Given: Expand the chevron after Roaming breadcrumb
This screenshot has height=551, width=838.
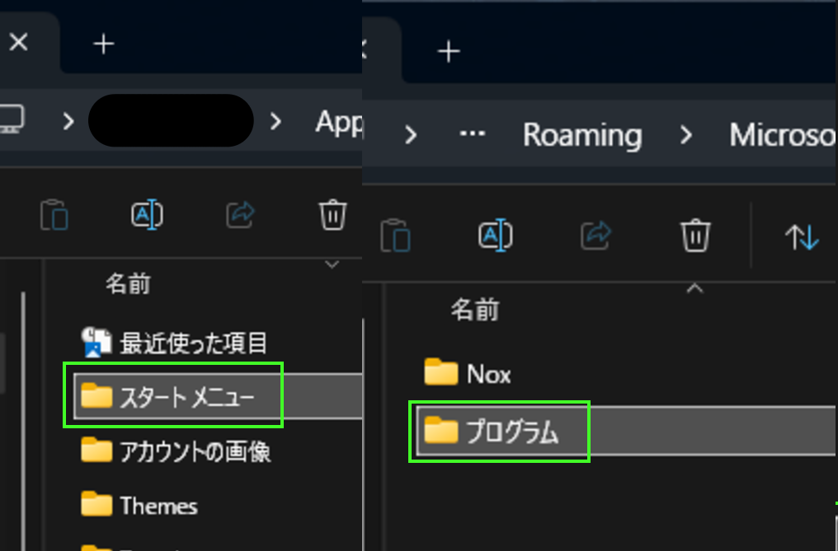Looking at the screenshot, I should (x=686, y=135).
